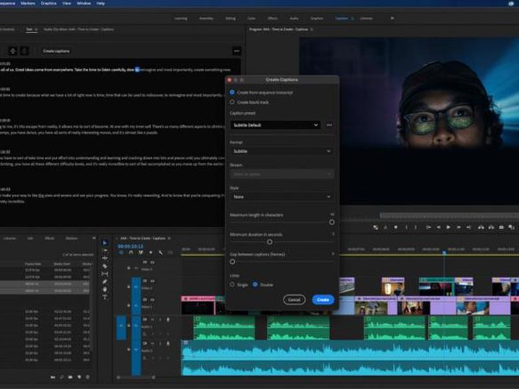Open caption preset more options in dialog
This screenshot has height=389, width=519.
pyautogui.click(x=329, y=125)
